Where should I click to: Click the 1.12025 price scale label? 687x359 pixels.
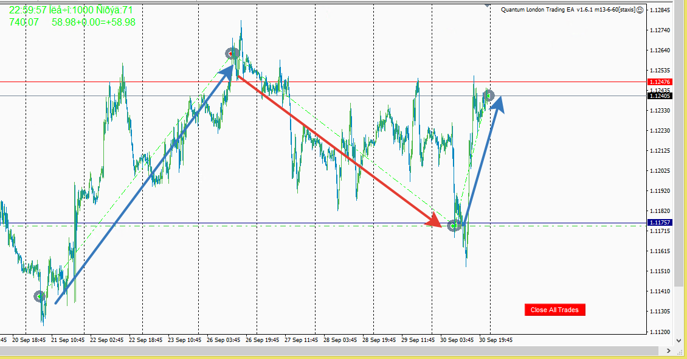tap(660, 171)
